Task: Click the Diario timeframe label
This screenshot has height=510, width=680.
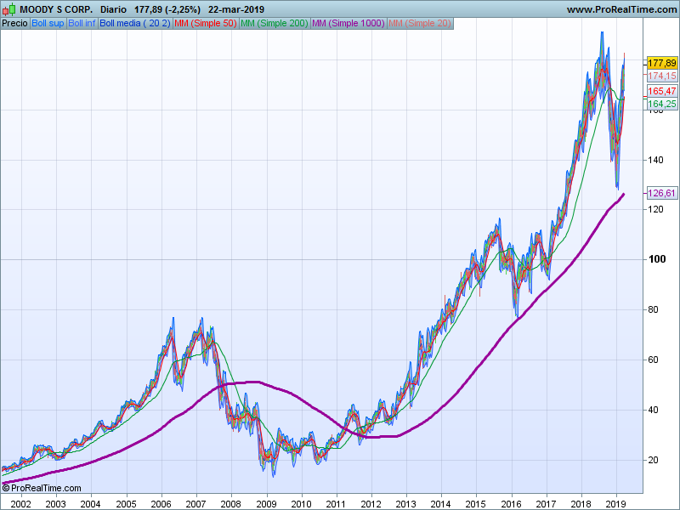Action: pos(113,9)
